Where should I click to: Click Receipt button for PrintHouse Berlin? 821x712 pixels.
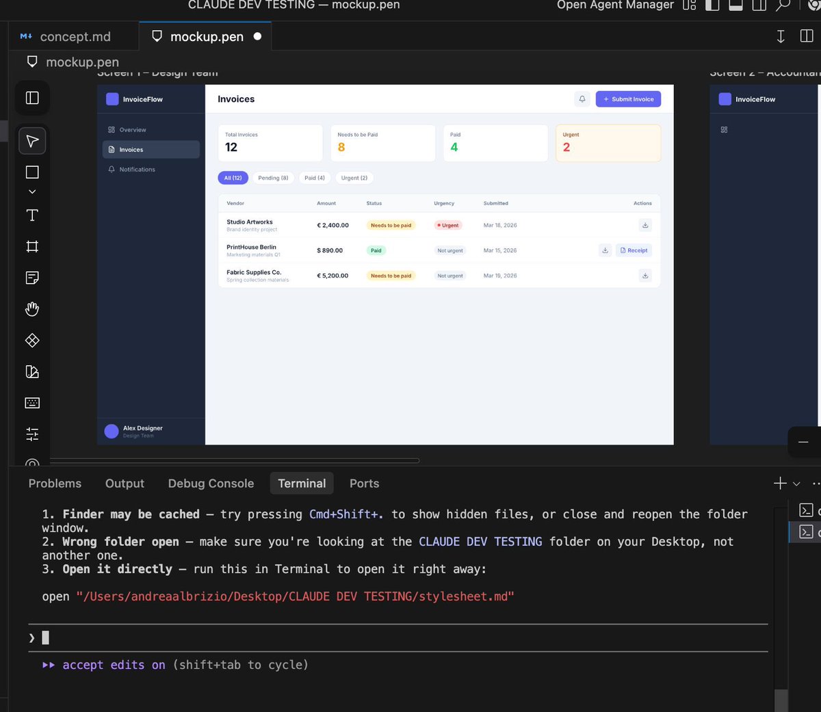pos(634,250)
